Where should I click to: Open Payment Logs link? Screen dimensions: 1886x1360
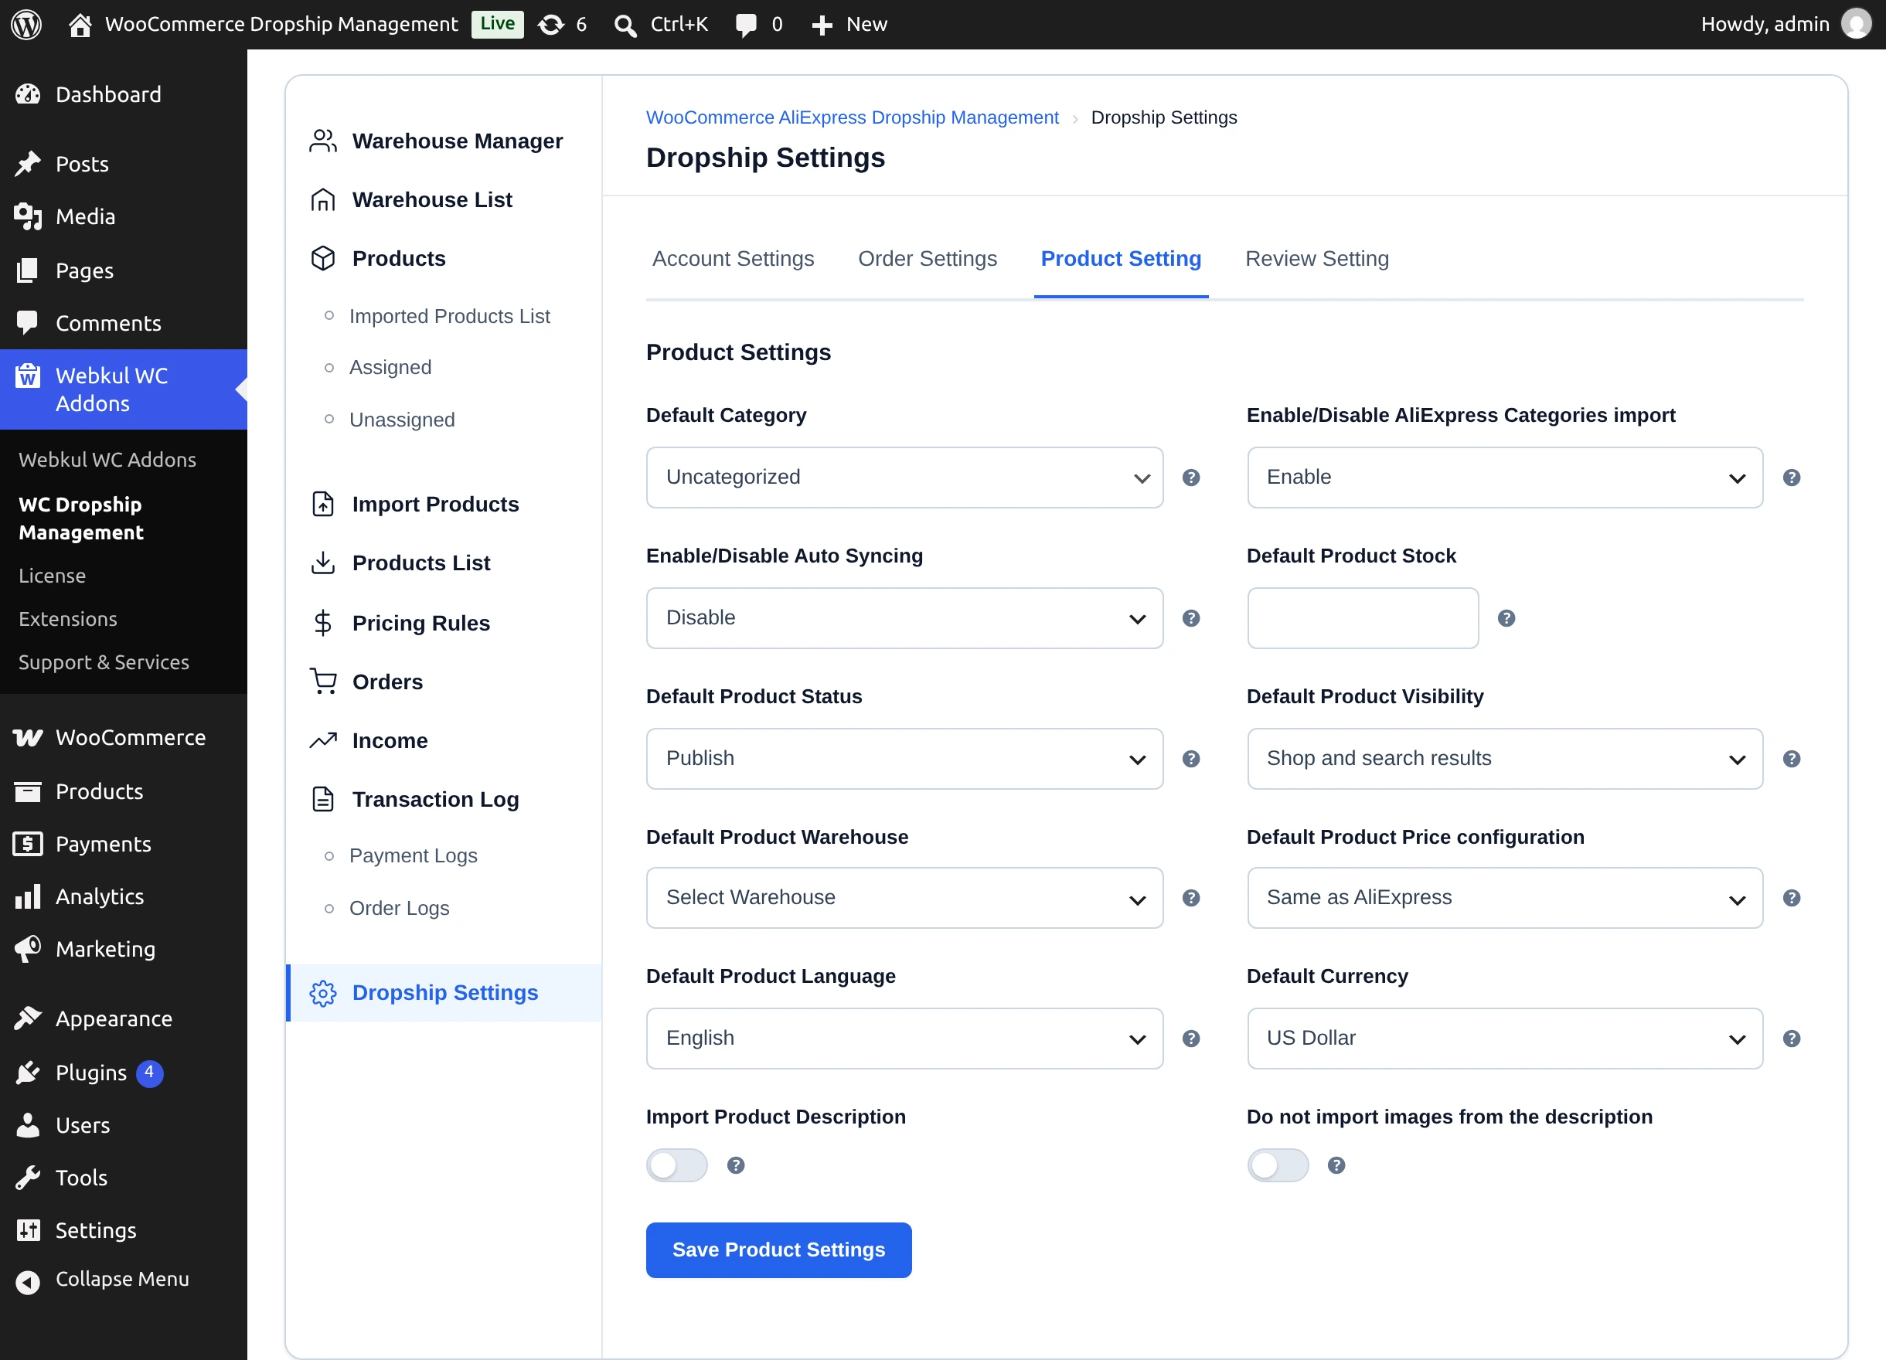[413, 855]
